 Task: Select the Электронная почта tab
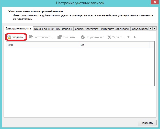coord(18,28)
